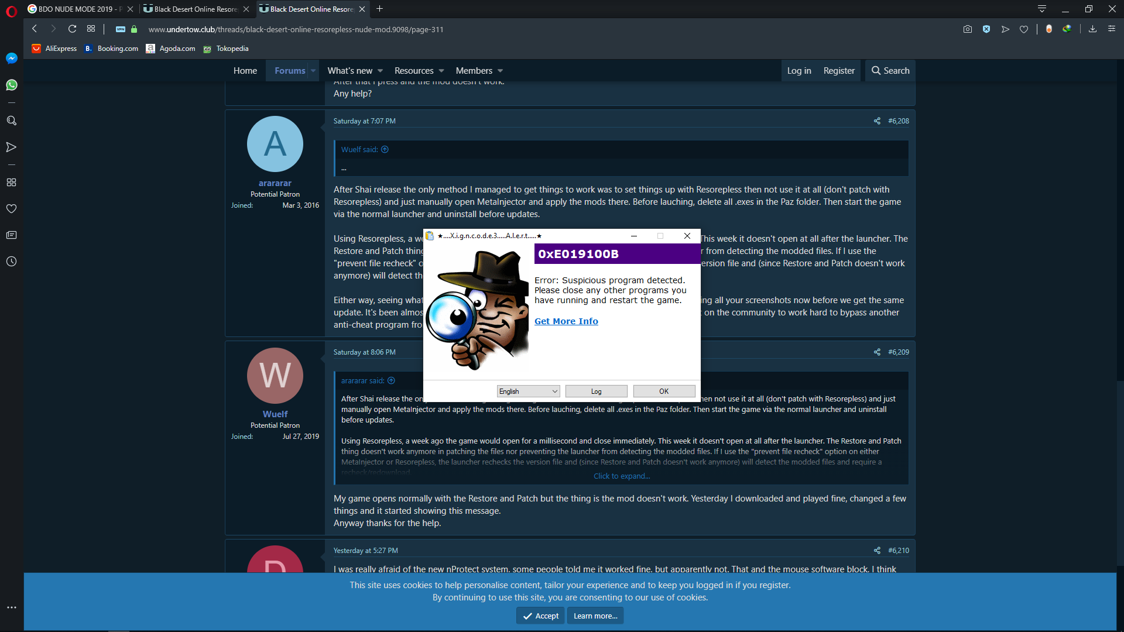1124x632 pixels.
Task: Click to expand the quoted arararar post
Action: (x=621, y=476)
